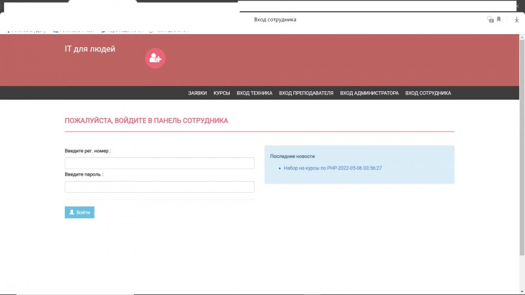Open the Набор на курсы по PHP news link

[x=333, y=168]
